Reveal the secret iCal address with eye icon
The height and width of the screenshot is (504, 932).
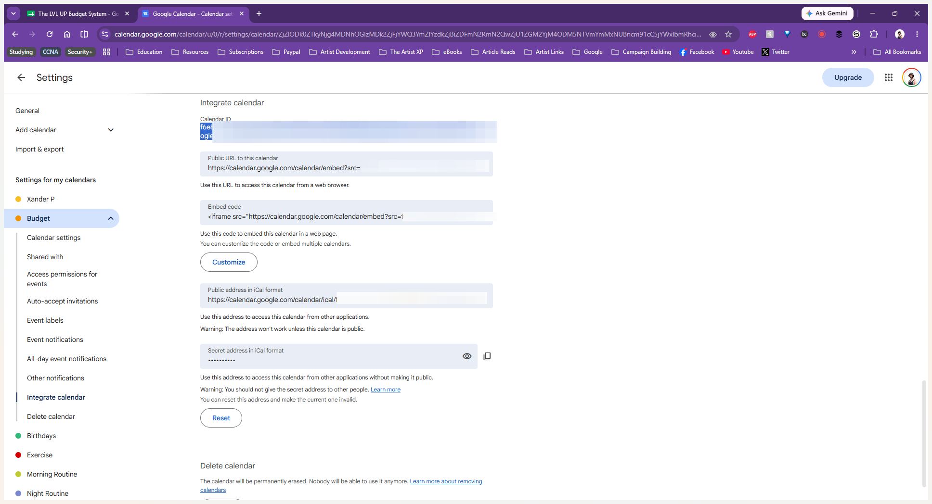pos(467,356)
